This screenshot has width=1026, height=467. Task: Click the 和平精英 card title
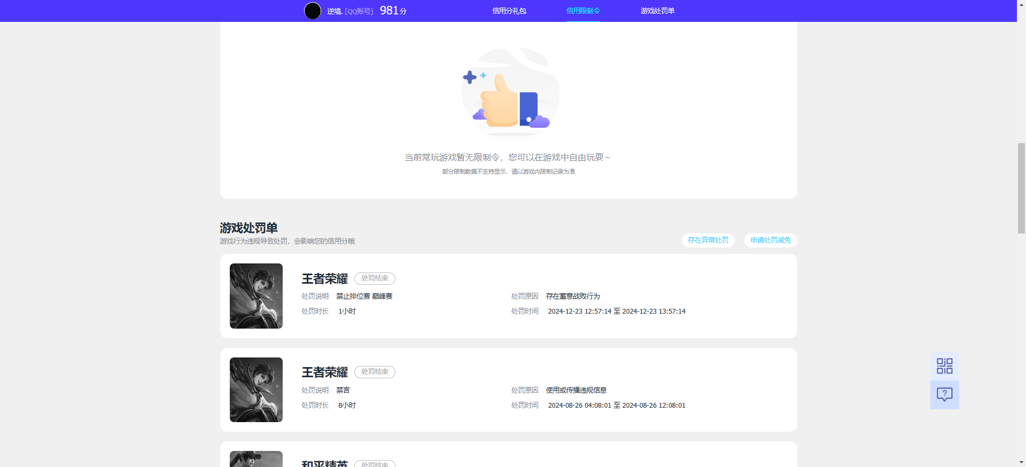[x=324, y=463]
